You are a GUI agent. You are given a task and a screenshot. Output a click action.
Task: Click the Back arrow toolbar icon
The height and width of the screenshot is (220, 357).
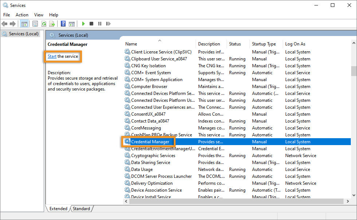4,24
